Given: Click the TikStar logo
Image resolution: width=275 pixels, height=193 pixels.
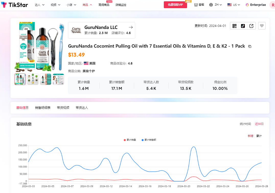Looking at the screenshot, I should click(15, 5).
